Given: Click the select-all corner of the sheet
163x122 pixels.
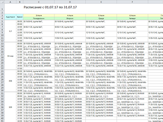Looking at the screenshot, I should tap(2, 2).
